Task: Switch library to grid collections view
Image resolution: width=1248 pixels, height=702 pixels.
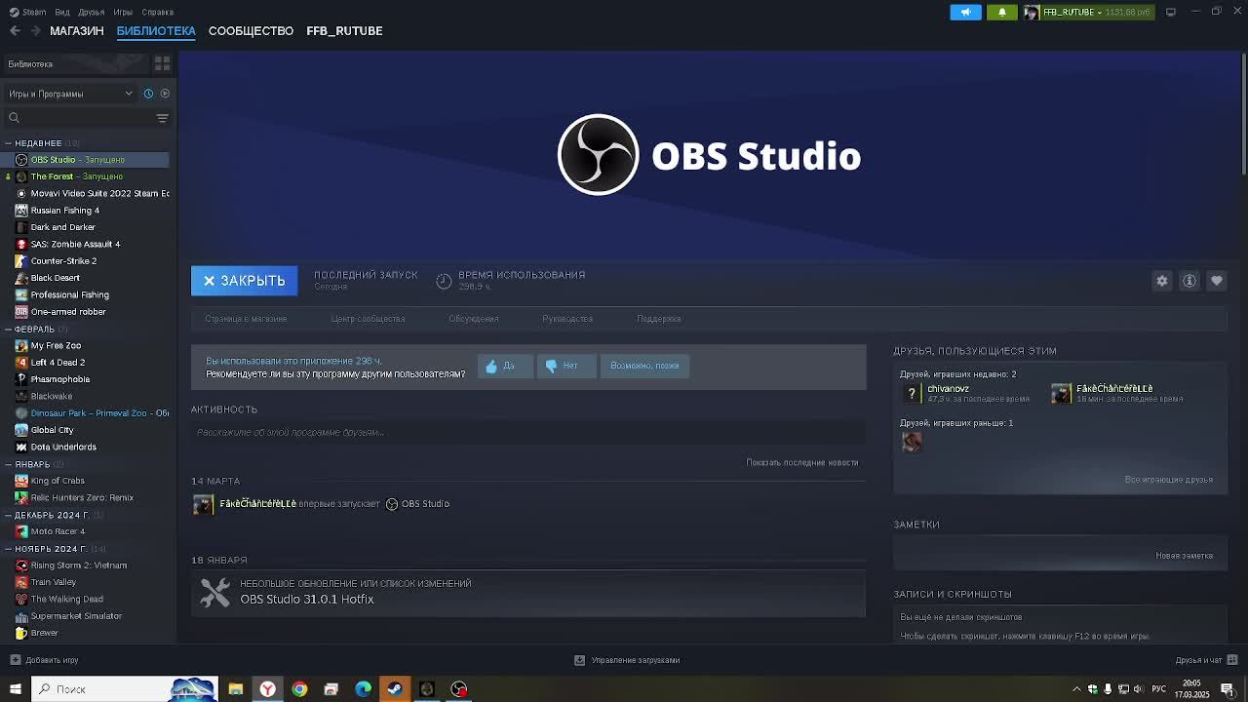Action: click(x=162, y=63)
